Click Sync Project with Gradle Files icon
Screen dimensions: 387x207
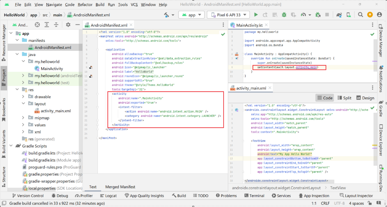339,15
